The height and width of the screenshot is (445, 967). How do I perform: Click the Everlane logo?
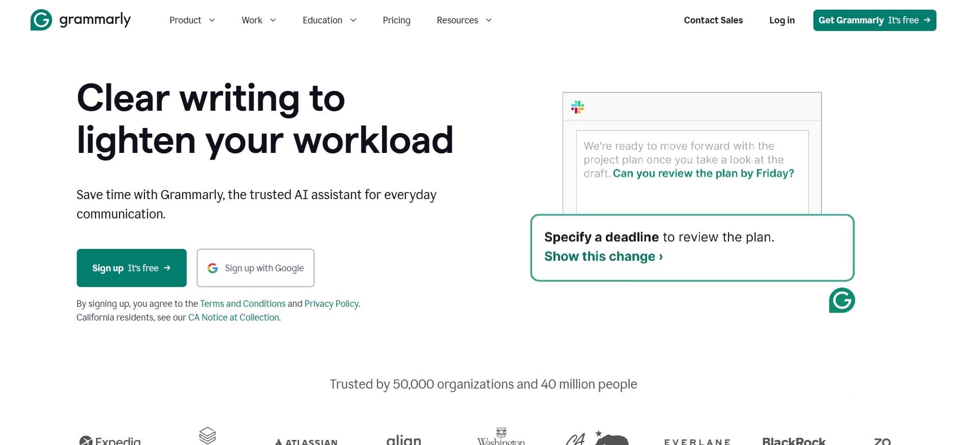point(697,441)
